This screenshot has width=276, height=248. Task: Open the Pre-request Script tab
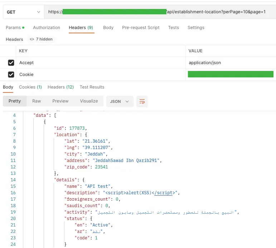141,28
